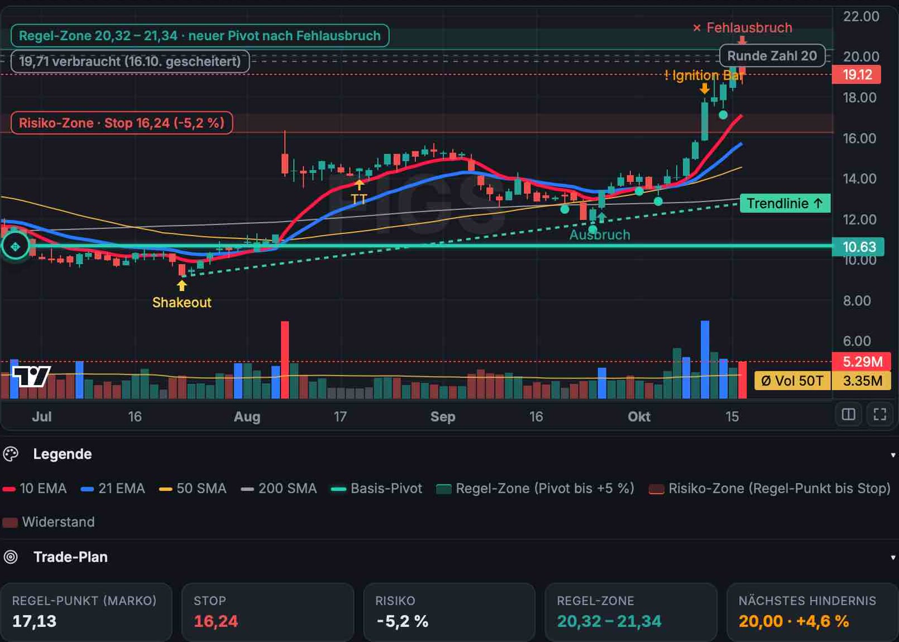Click the Fehlausbruch X marker

696,28
